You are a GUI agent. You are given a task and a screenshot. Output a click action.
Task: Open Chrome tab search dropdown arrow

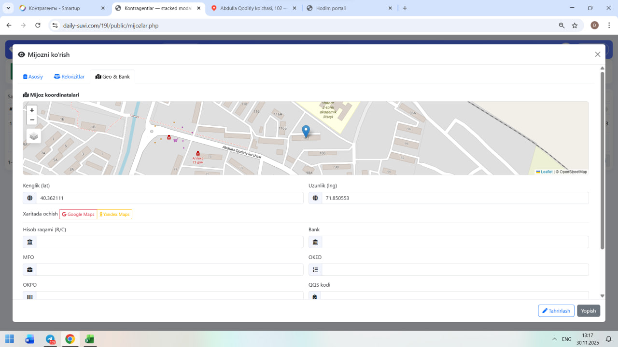click(8, 8)
